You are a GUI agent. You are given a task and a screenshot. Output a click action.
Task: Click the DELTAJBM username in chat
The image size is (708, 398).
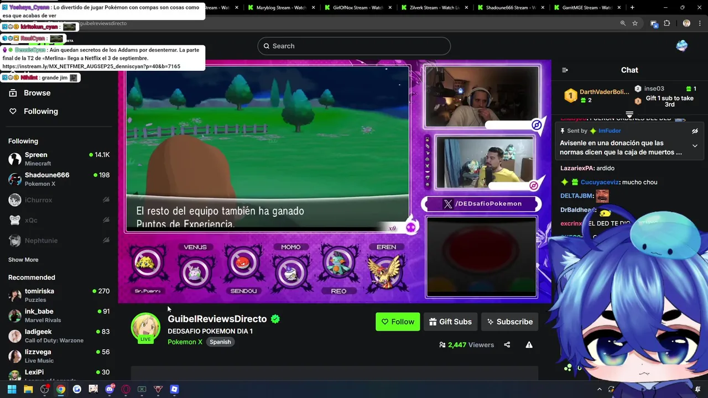coord(576,196)
